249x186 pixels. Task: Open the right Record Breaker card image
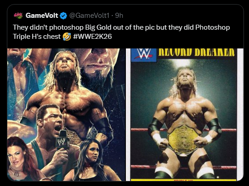pos(184,115)
